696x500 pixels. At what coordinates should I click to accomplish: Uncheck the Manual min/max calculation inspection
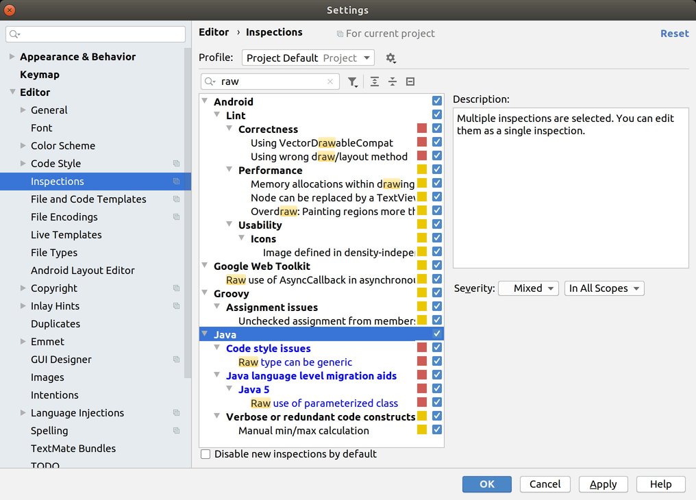(x=437, y=430)
